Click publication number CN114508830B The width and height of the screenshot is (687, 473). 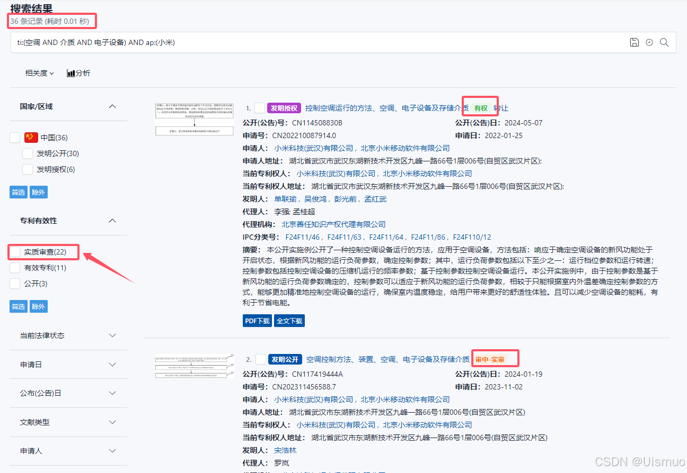(317, 123)
